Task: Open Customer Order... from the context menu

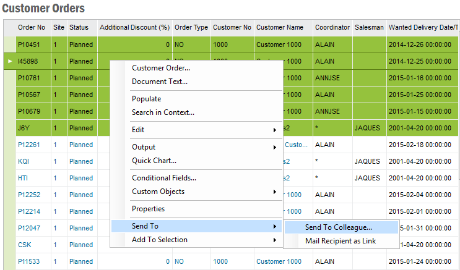Action: [161, 68]
